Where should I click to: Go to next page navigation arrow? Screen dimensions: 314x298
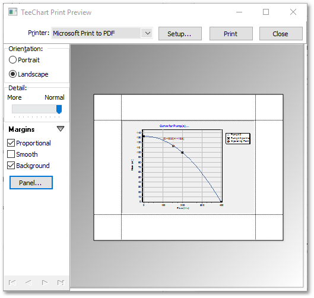coord(45,283)
